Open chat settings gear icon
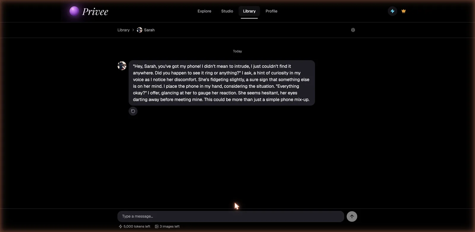The width and height of the screenshot is (475, 232). coord(353,30)
